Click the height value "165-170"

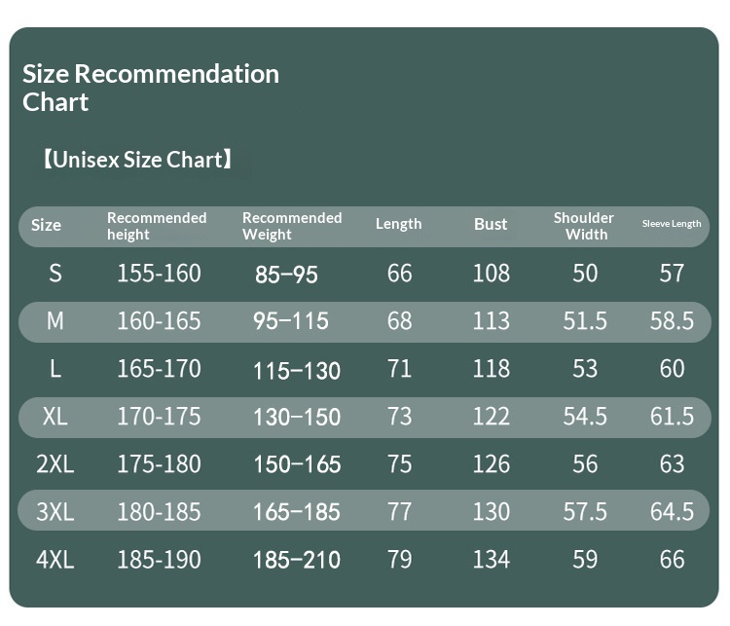pyautogui.click(x=159, y=369)
